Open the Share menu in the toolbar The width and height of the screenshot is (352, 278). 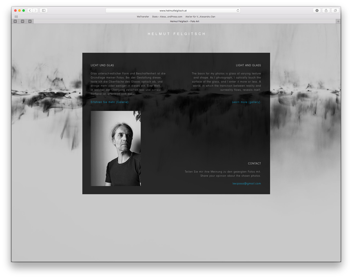coord(326,11)
